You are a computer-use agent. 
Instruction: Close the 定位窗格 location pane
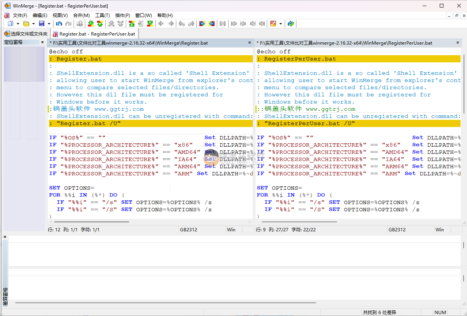42,42
